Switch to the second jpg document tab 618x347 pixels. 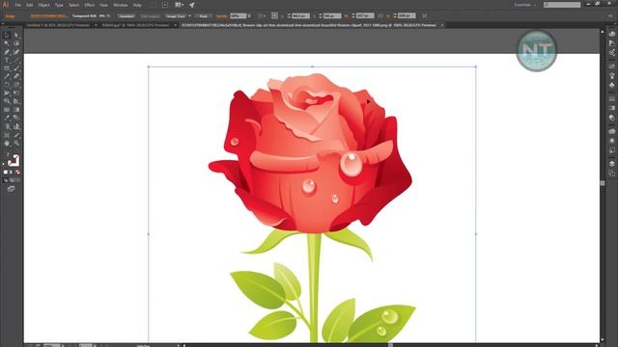(135, 25)
